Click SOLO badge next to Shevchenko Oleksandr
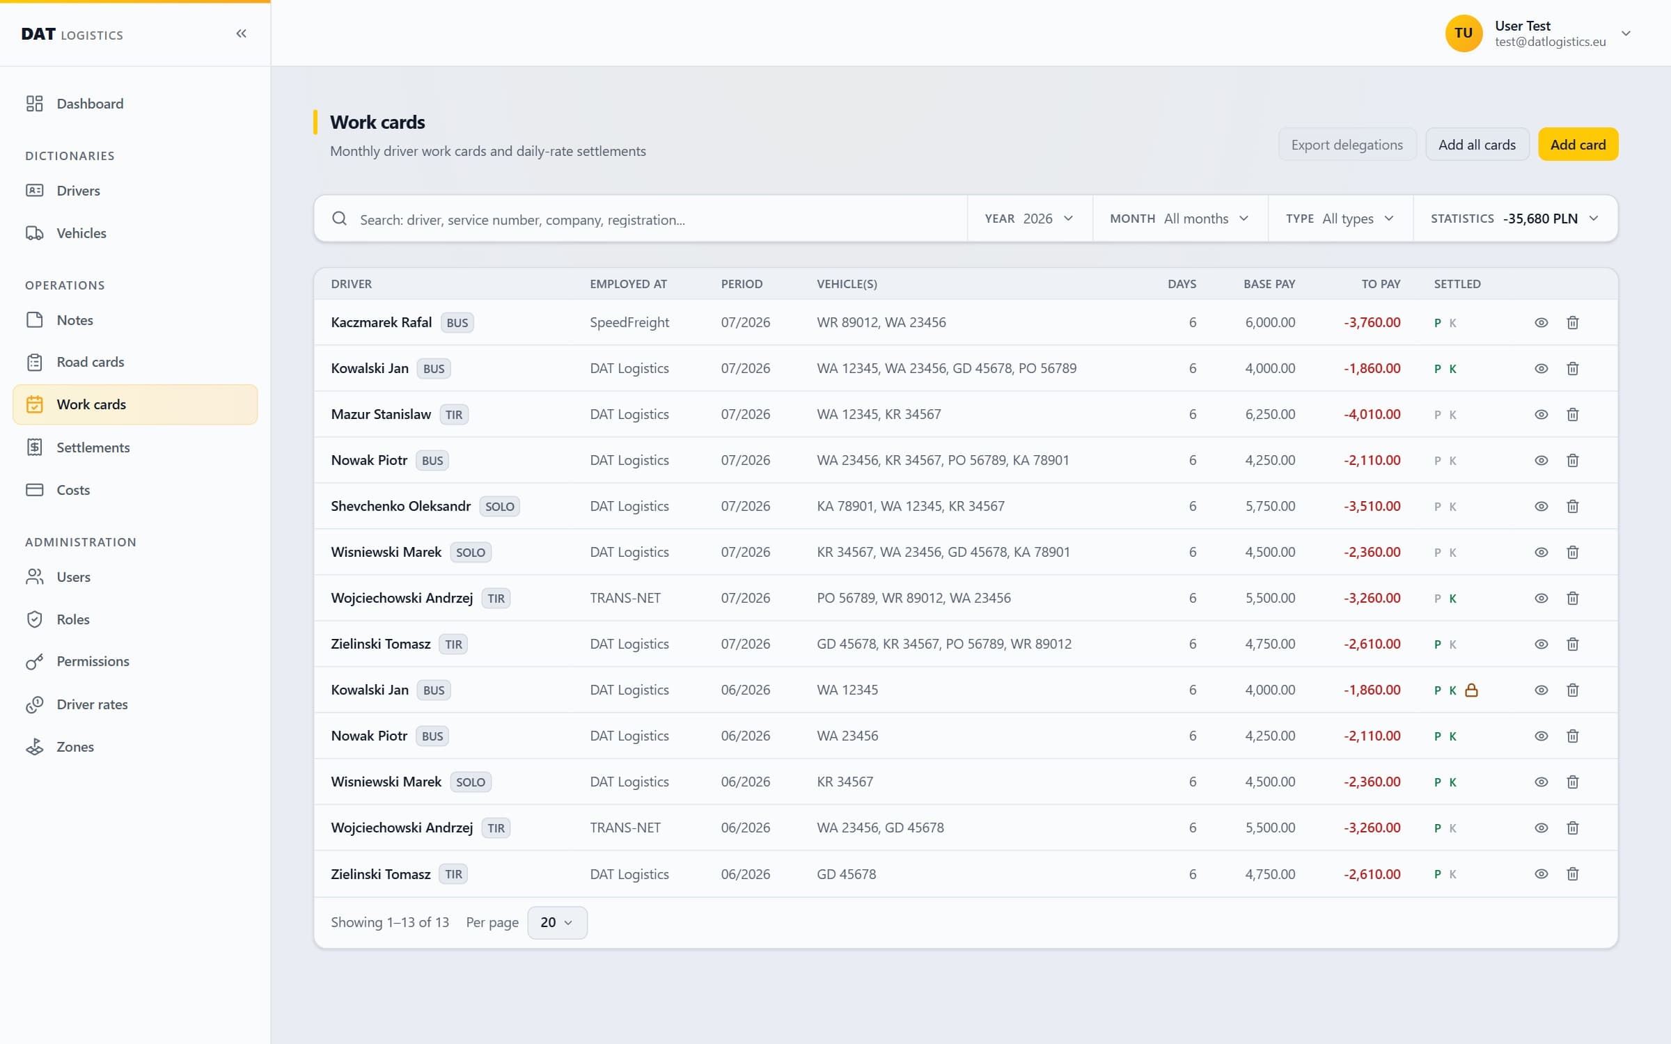 [499, 507]
